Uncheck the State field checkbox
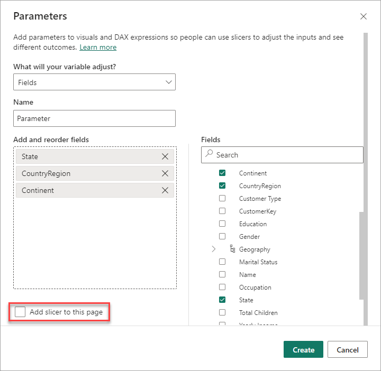The image size is (381, 371). [222, 300]
